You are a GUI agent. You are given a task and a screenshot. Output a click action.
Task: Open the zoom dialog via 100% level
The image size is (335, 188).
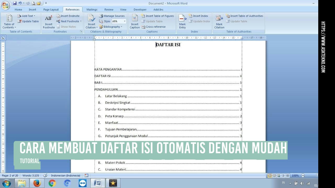tap(295, 175)
